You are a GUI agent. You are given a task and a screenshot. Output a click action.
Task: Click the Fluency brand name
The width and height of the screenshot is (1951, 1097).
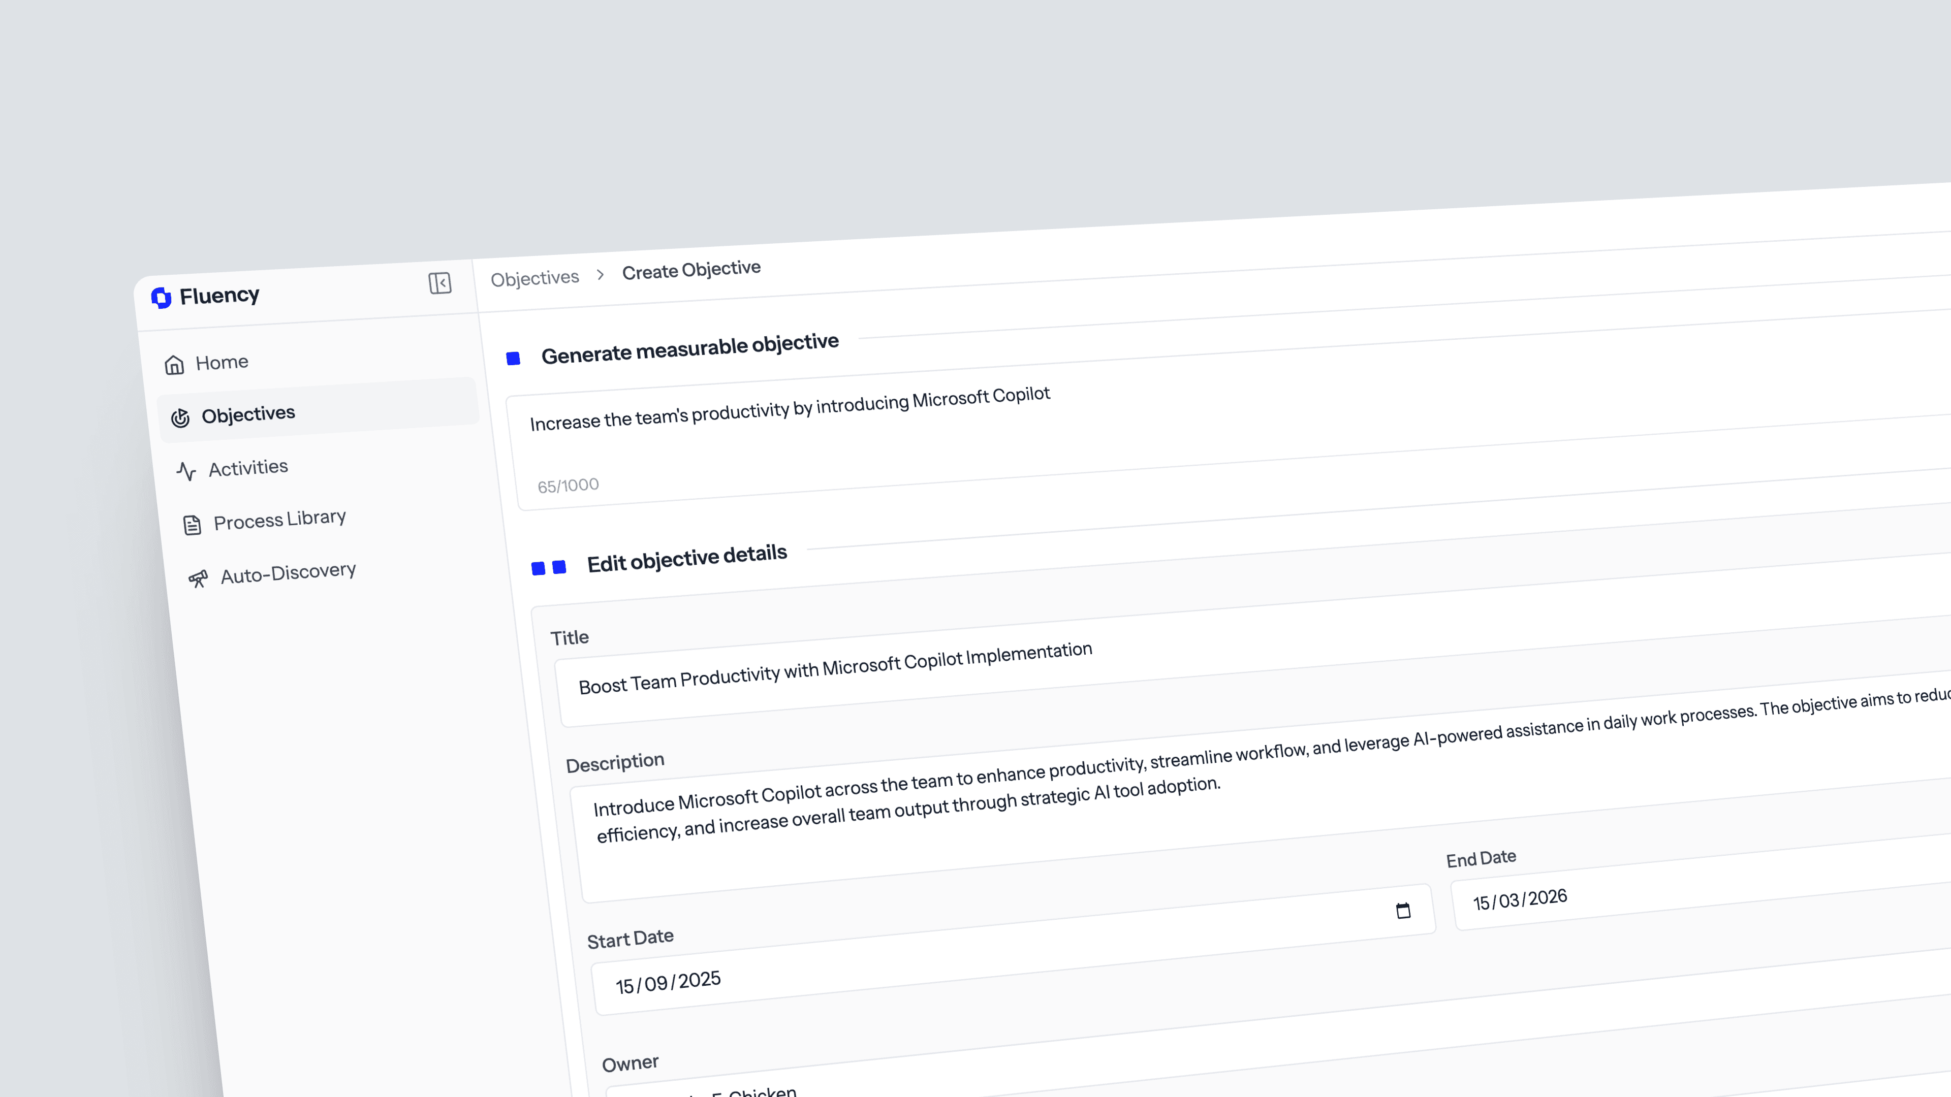[x=219, y=295]
